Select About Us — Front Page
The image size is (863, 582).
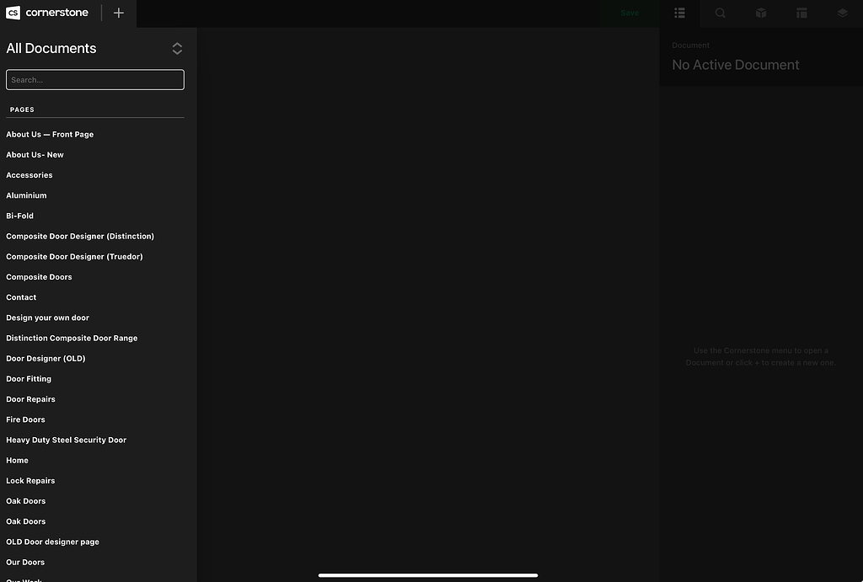coord(50,134)
